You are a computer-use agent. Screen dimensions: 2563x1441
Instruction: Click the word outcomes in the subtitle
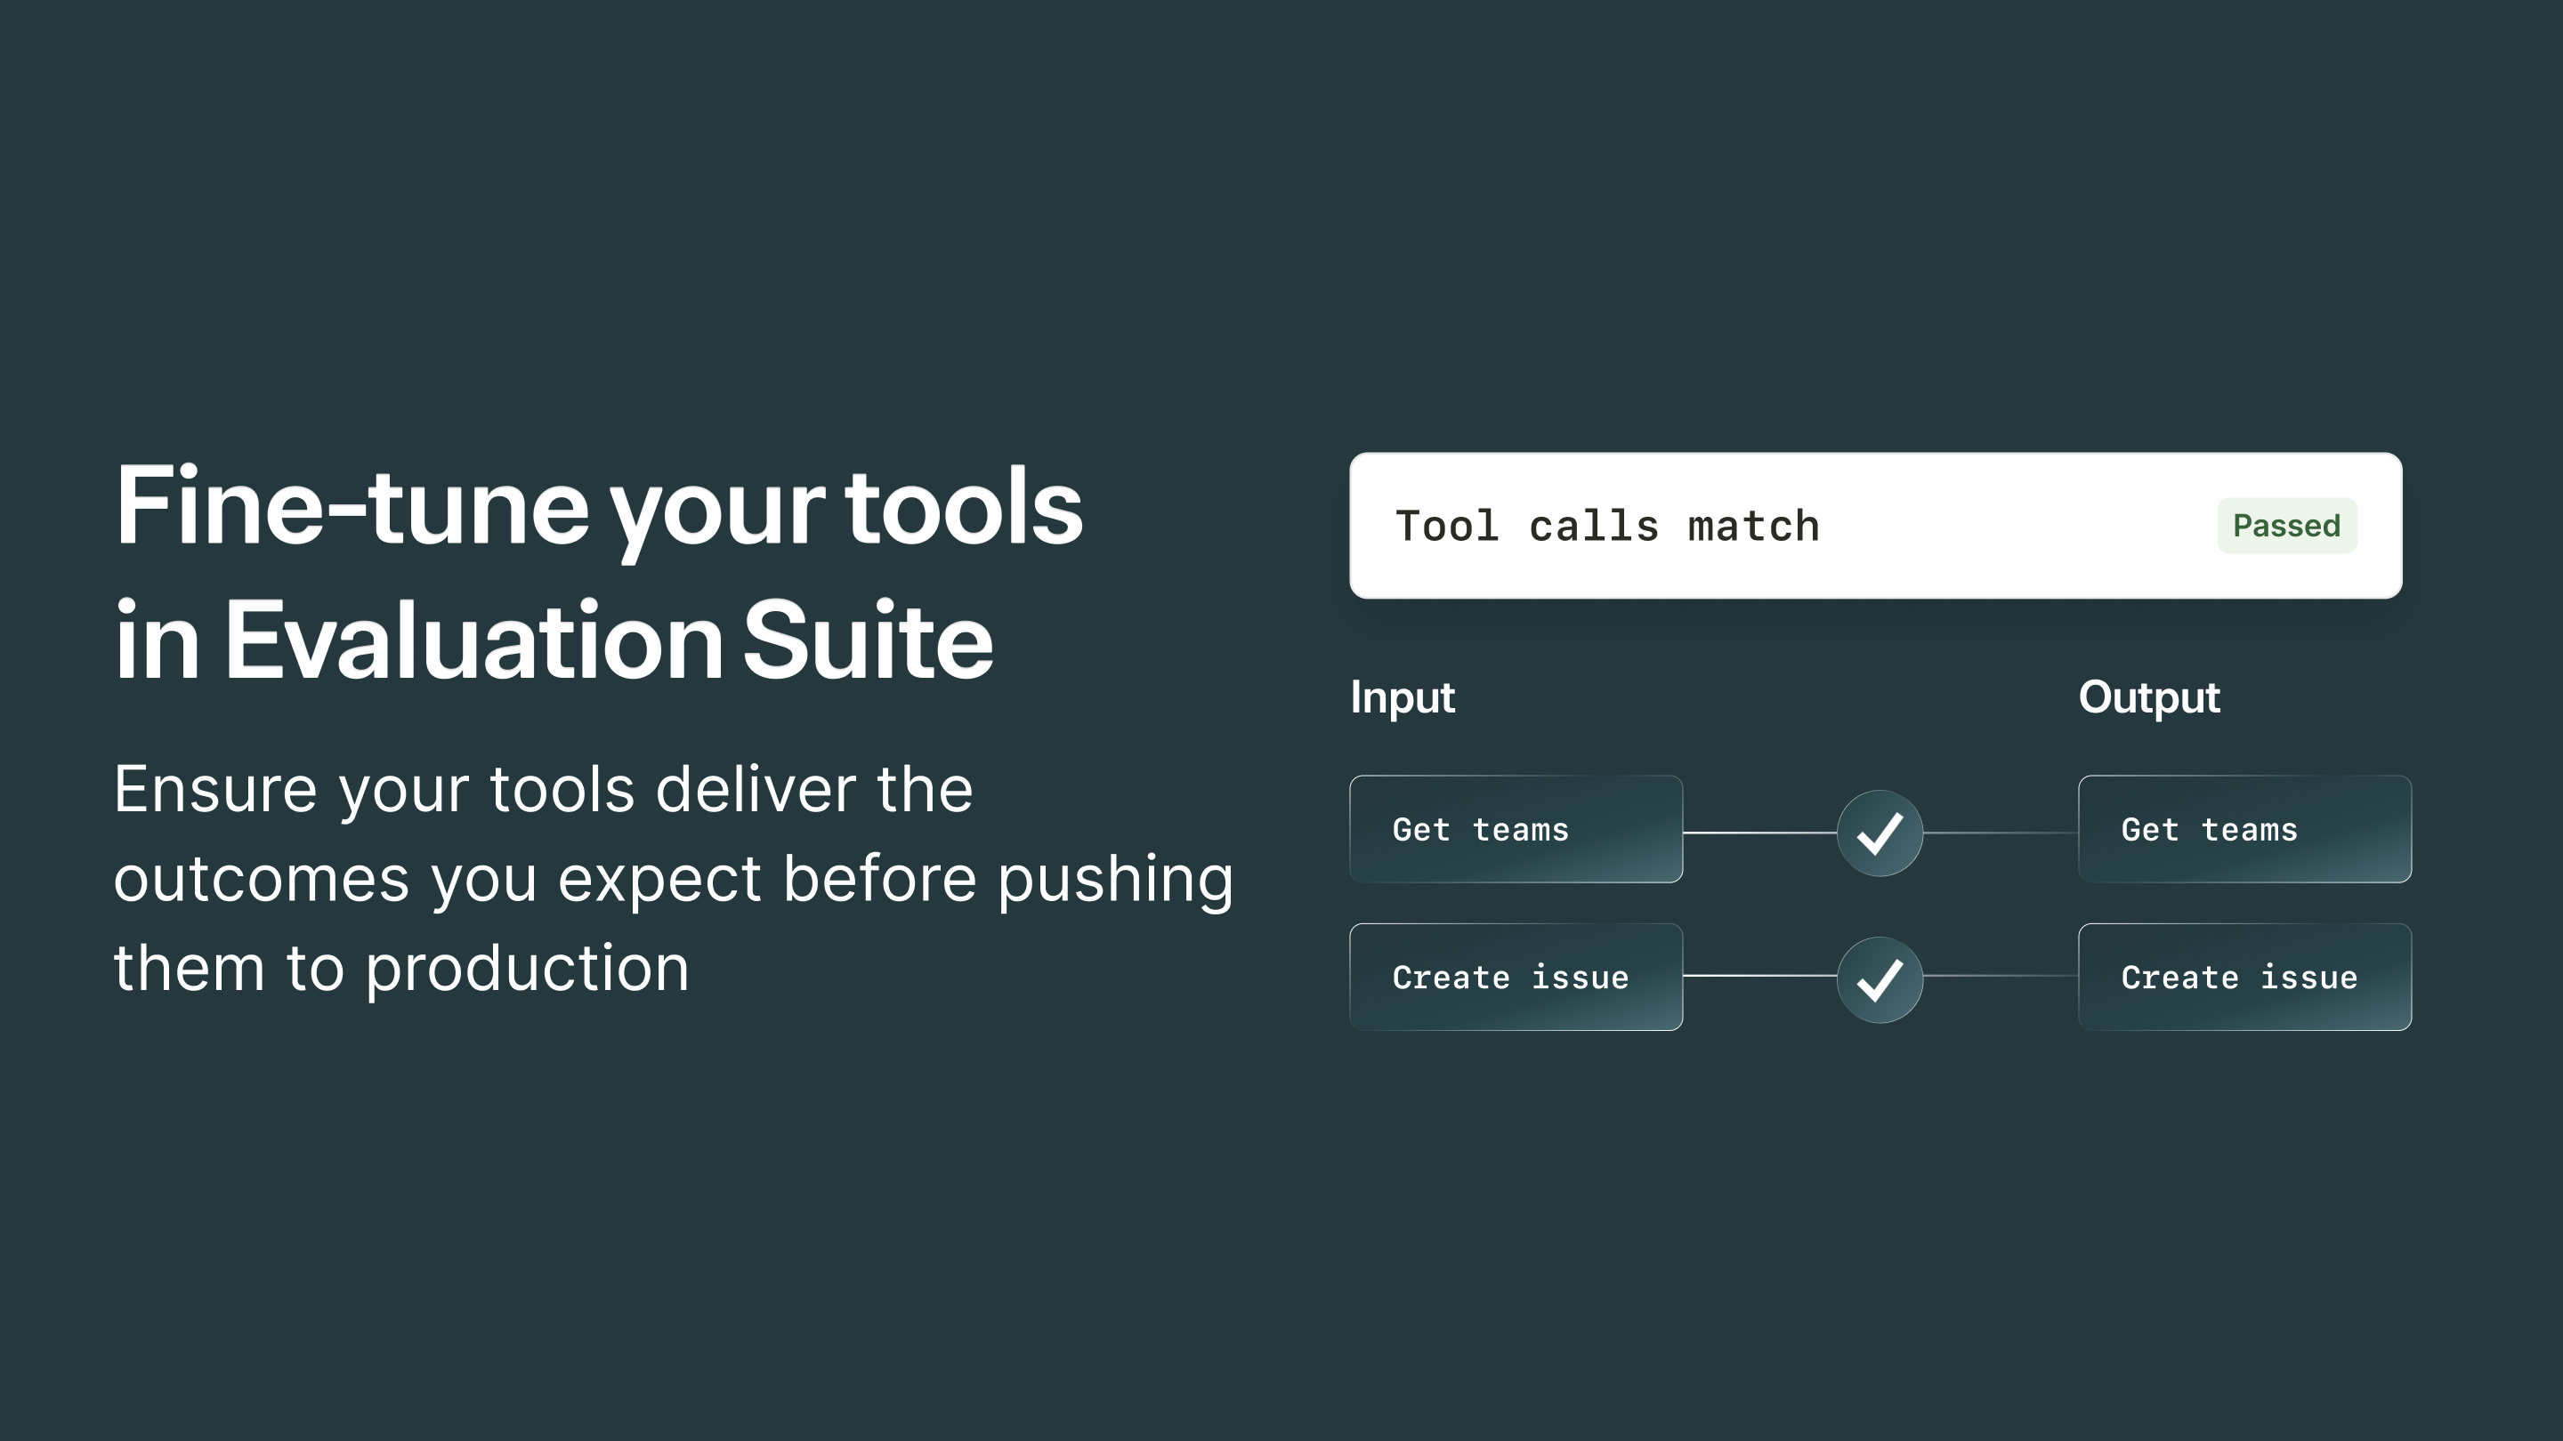coord(261,880)
